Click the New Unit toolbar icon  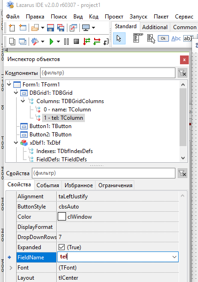click(12, 28)
